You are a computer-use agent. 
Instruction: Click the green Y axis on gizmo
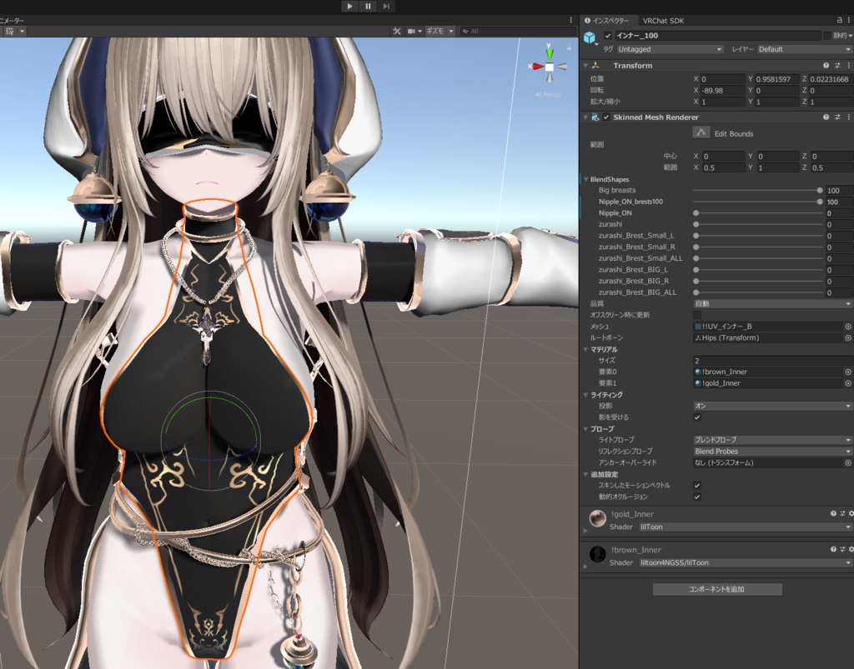pos(550,52)
